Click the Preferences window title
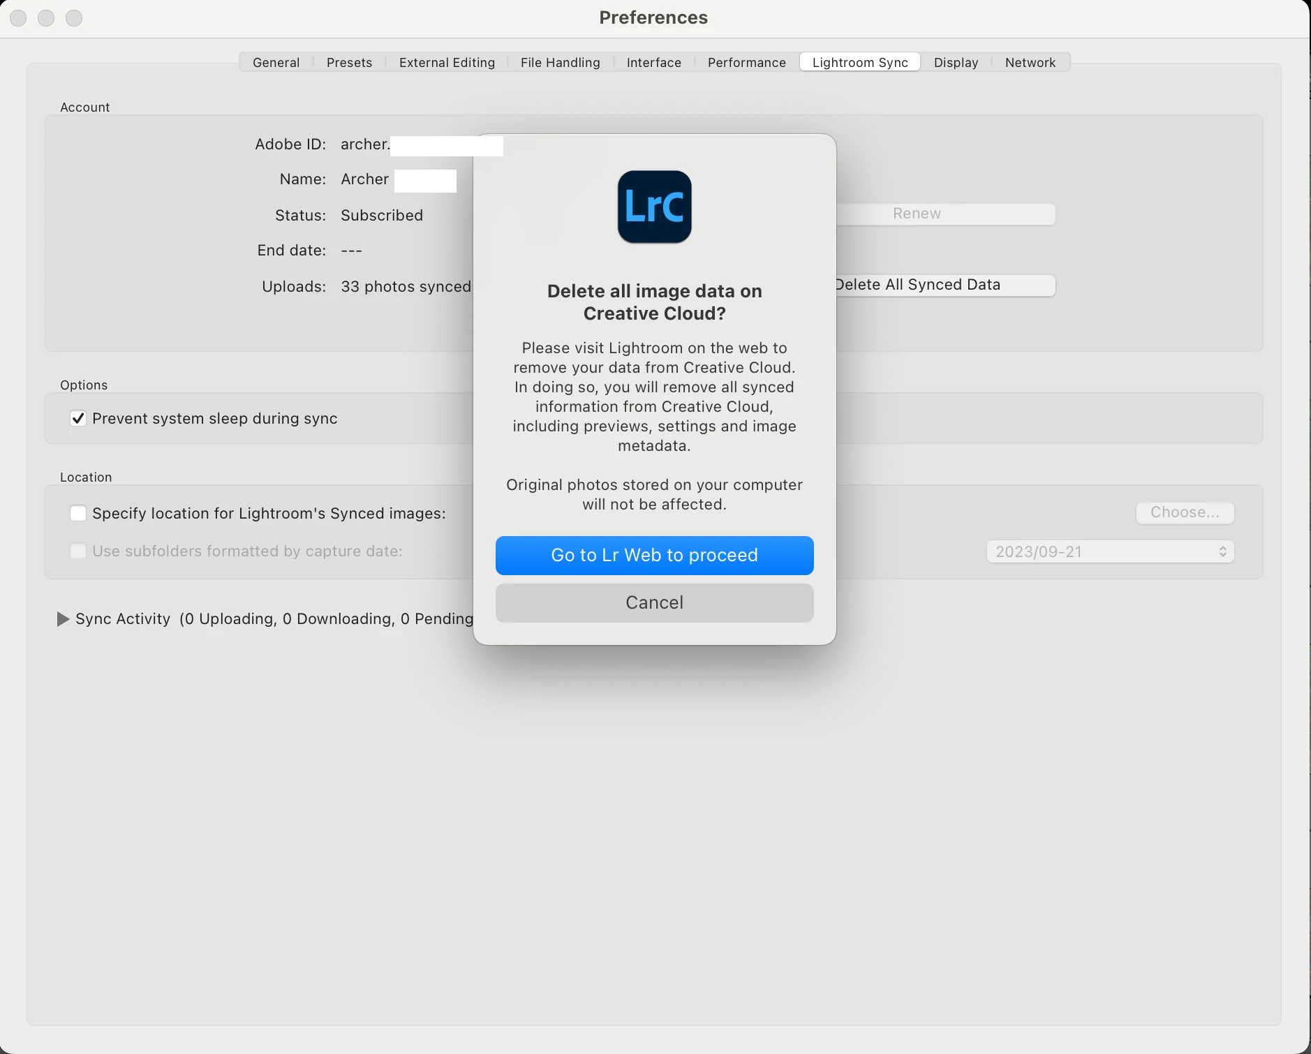The image size is (1311, 1054). (x=653, y=17)
